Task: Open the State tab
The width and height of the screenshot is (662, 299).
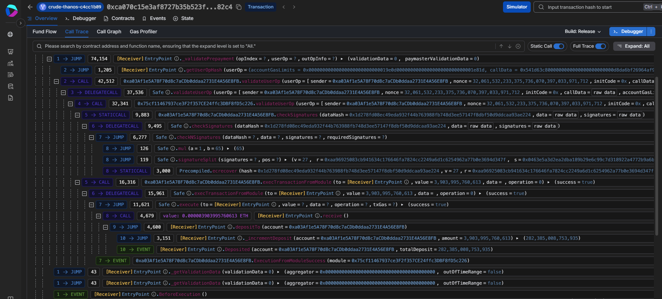Action: [x=184, y=18]
